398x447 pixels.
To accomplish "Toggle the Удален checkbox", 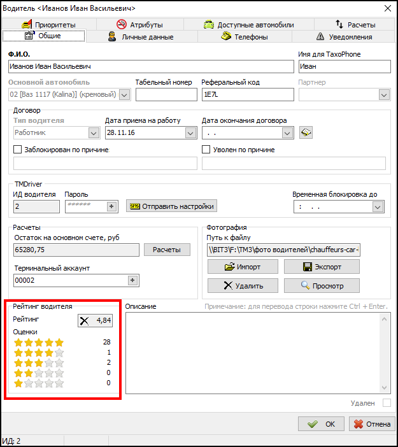I will 387,403.
